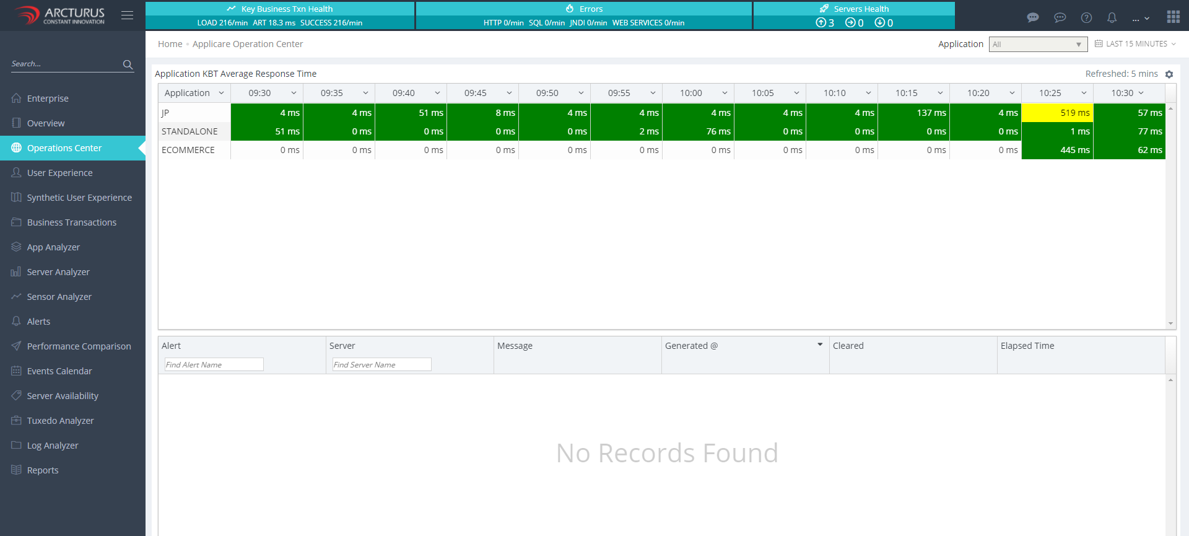Click servers down count indicator
The width and height of the screenshot is (1189, 536).
(884, 23)
